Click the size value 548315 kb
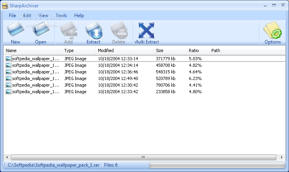Viewport: 289px width, 172px height. point(165,72)
